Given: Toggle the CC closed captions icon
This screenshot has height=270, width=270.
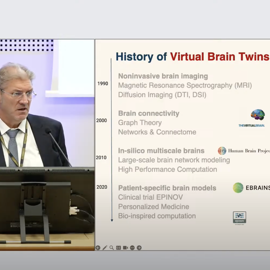Looking at the screenshot, I should pyautogui.click(x=118, y=247).
